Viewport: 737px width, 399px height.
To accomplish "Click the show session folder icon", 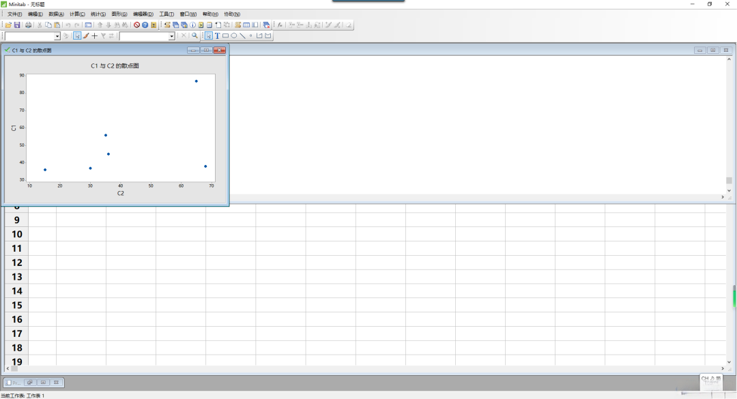I will 167,25.
